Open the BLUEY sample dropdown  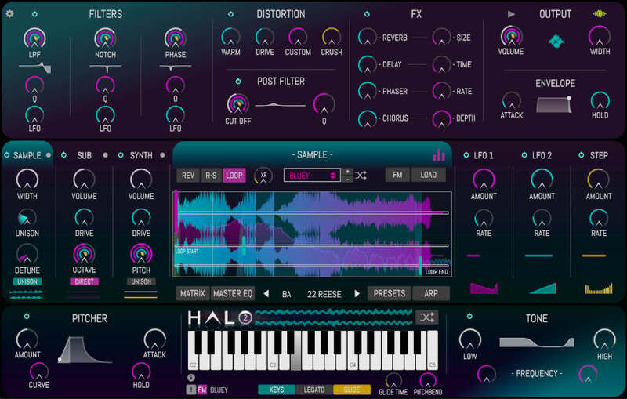[x=312, y=176]
